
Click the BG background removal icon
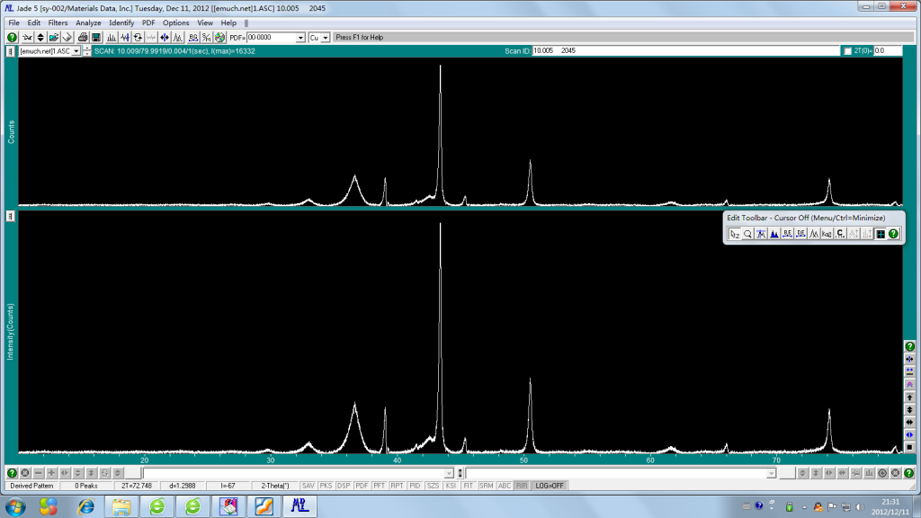[192, 37]
